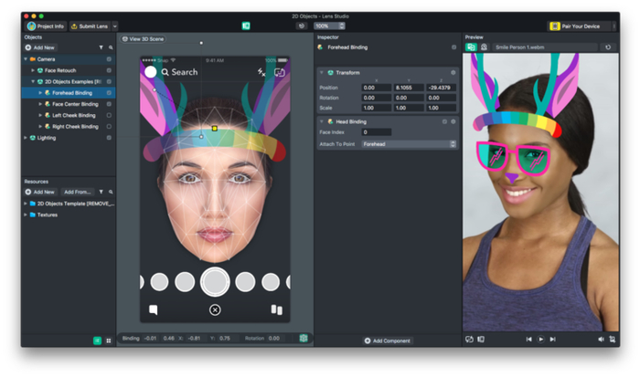640x377 pixels.
Task: Collapse the Transform component section
Action: click(x=321, y=71)
